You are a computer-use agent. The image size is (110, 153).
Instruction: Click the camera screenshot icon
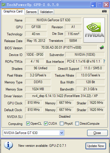pos(104,11)
